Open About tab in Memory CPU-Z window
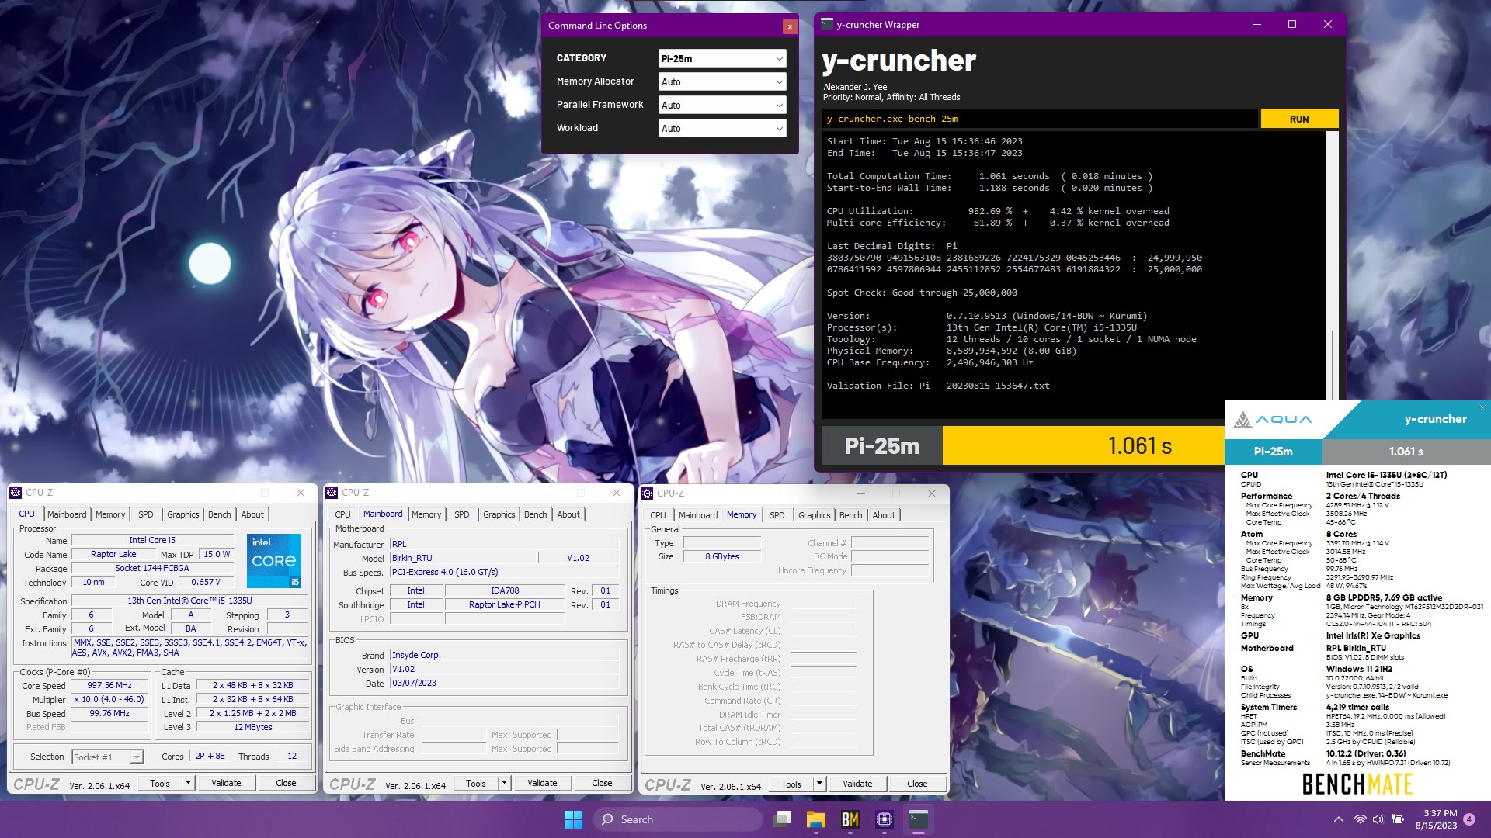Viewport: 1491px width, 838px height. pyautogui.click(x=884, y=515)
